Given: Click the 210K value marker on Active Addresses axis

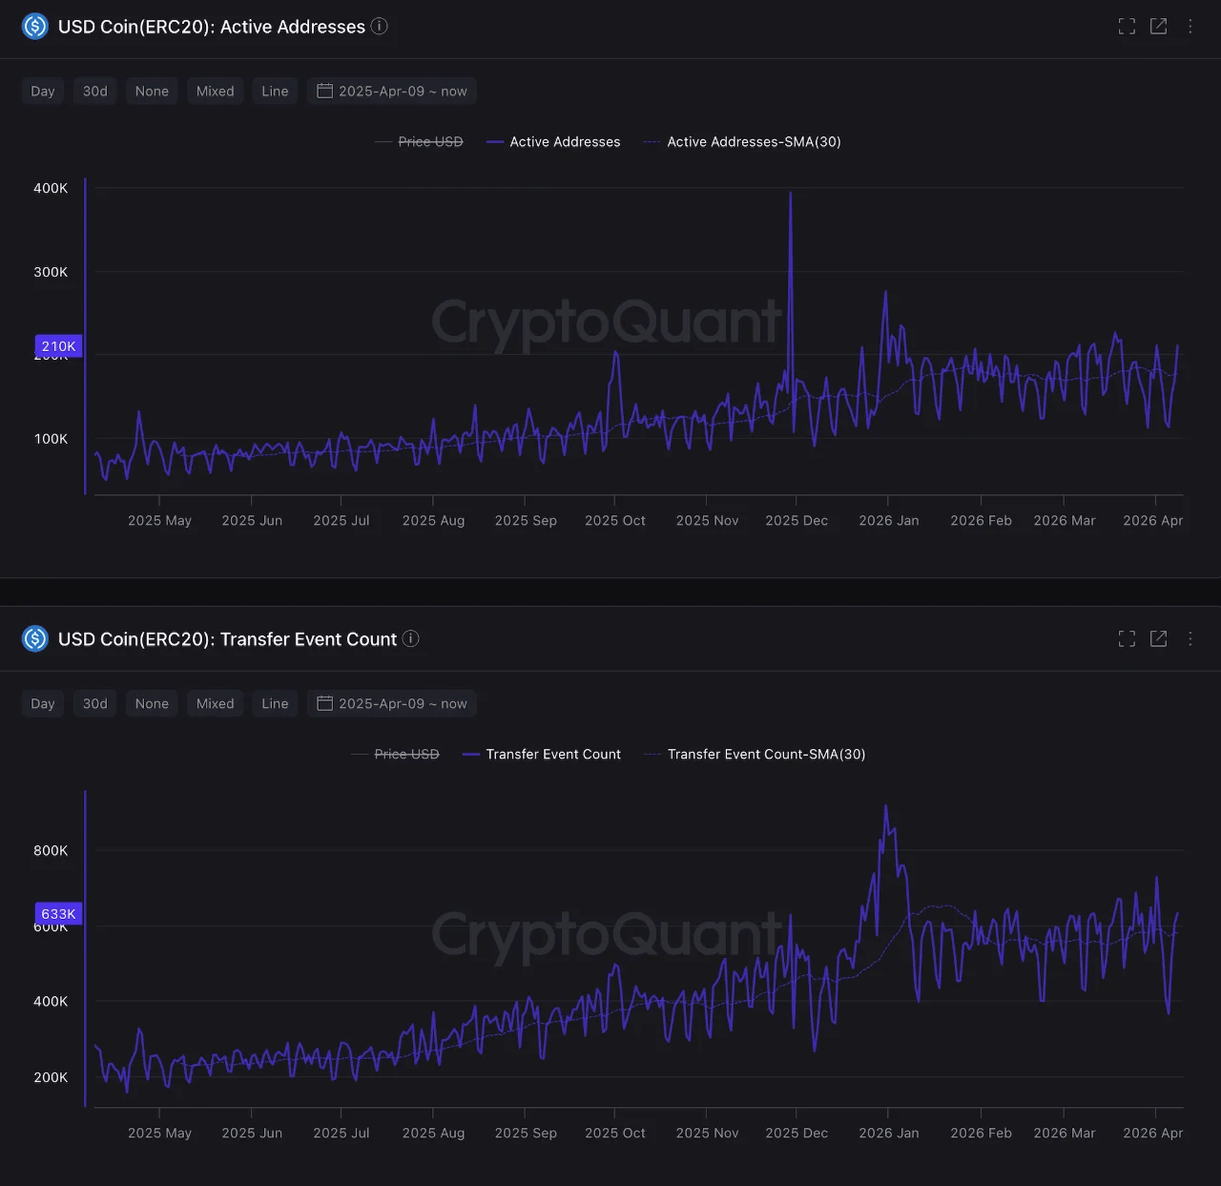Looking at the screenshot, I should point(58,346).
